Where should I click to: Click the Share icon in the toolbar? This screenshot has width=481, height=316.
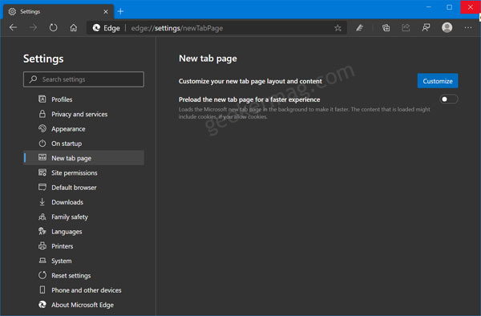pos(406,28)
